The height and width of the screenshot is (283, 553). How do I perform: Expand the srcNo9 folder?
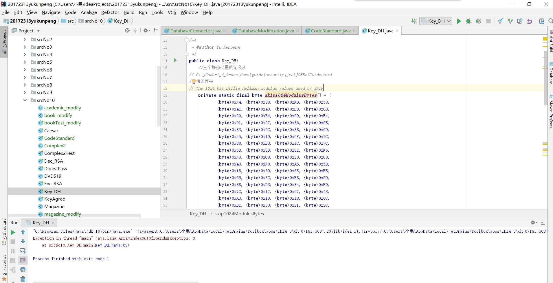point(25,92)
